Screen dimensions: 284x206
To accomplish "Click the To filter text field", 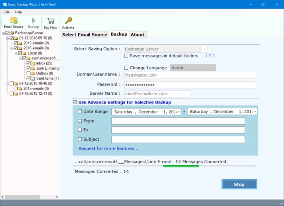I will (178, 130).
